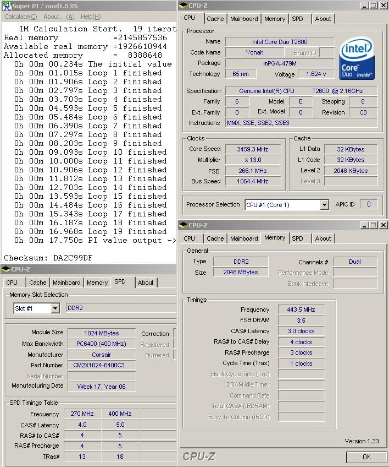This screenshot has width=389, height=467.
Task: Click the Super PI title bar icon
Action: click(x=6, y=6)
